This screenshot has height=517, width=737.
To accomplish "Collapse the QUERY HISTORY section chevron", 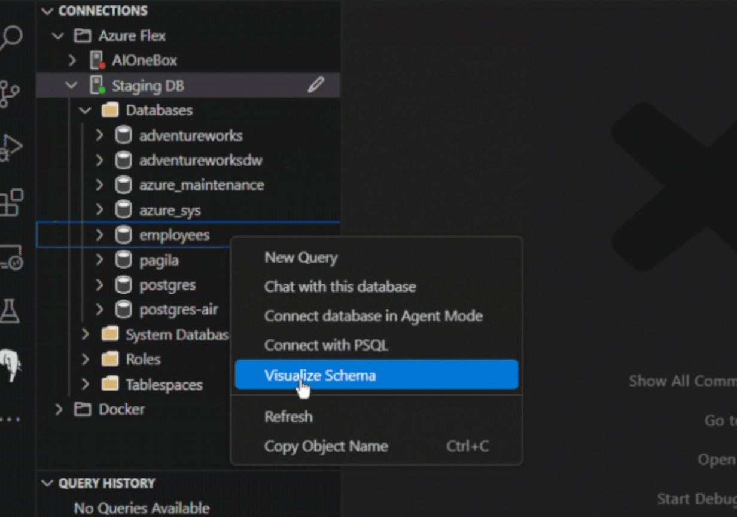I will [47, 483].
